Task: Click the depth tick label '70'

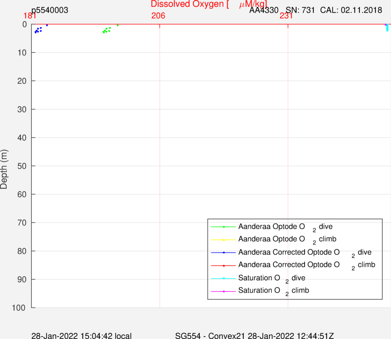Action: pyautogui.click(x=22, y=223)
